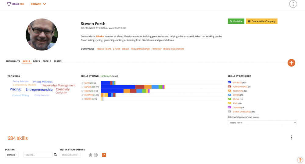This screenshot has width=305, height=164.
Task: Click the search magnifier icon
Action: [55, 155]
